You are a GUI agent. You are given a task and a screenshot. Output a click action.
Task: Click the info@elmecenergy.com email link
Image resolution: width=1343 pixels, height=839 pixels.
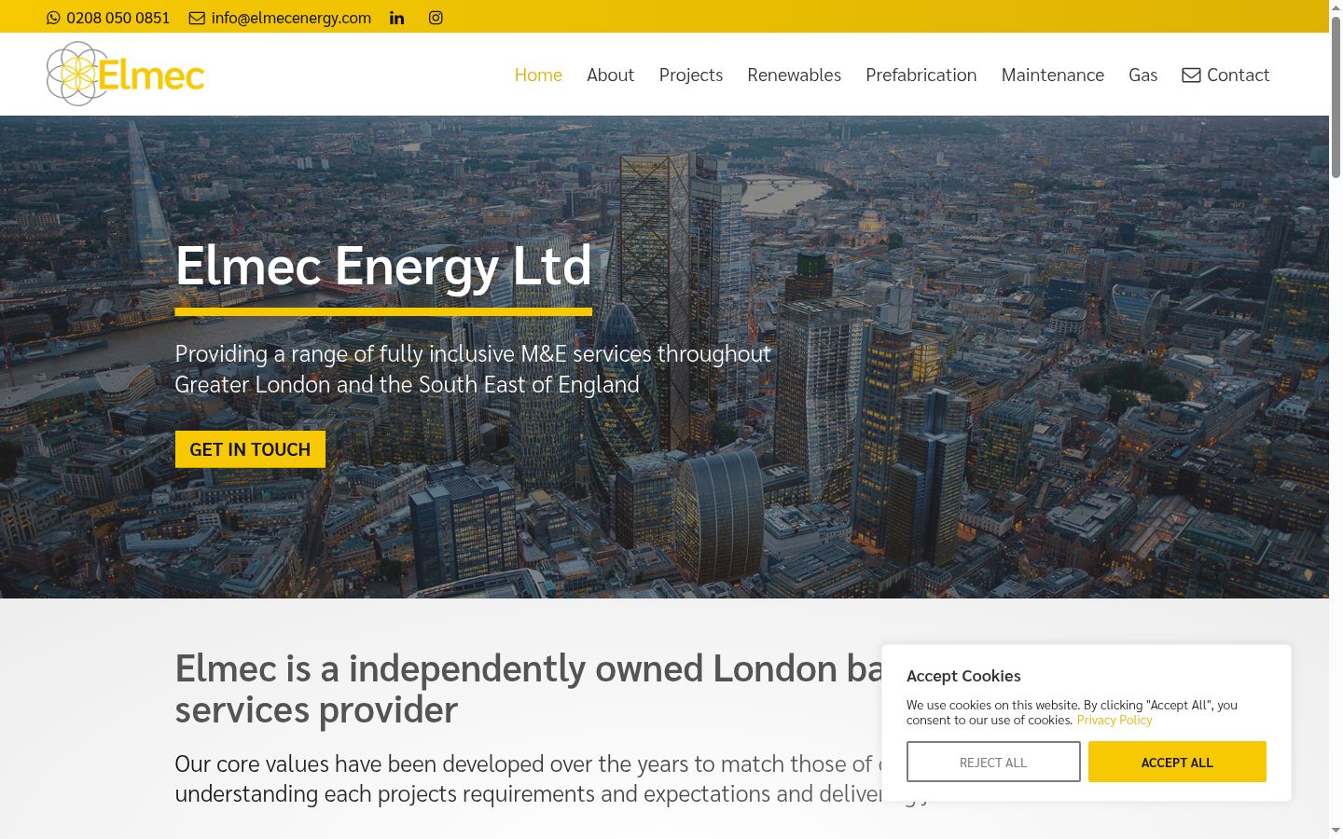click(x=291, y=18)
